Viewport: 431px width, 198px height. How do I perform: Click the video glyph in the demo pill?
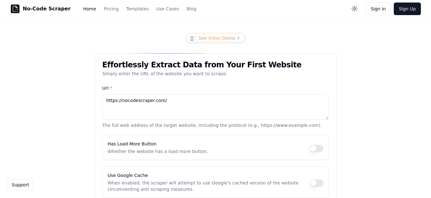tap(192, 38)
